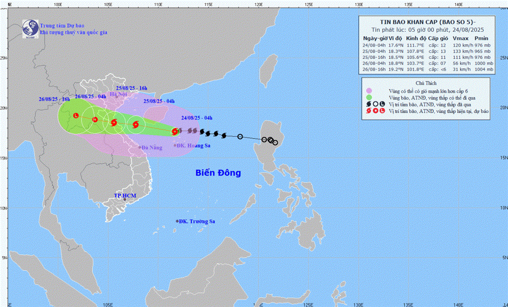The height and width of the screenshot is (307, 508).
Task: Click the NCHMF forecast center logo
Action: click(x=30, y=28)
